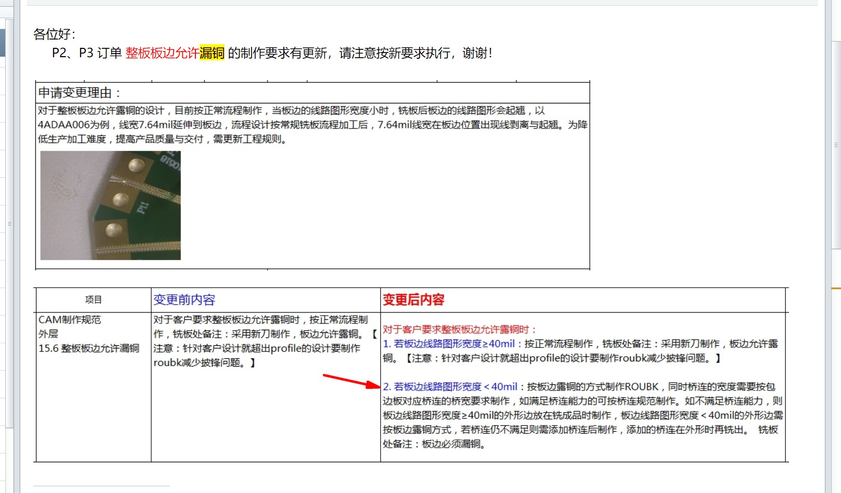The image size is (841, 493).
Task: Select the yellow-highlighted word "漏铜"
Action: (x=212, y=53)
